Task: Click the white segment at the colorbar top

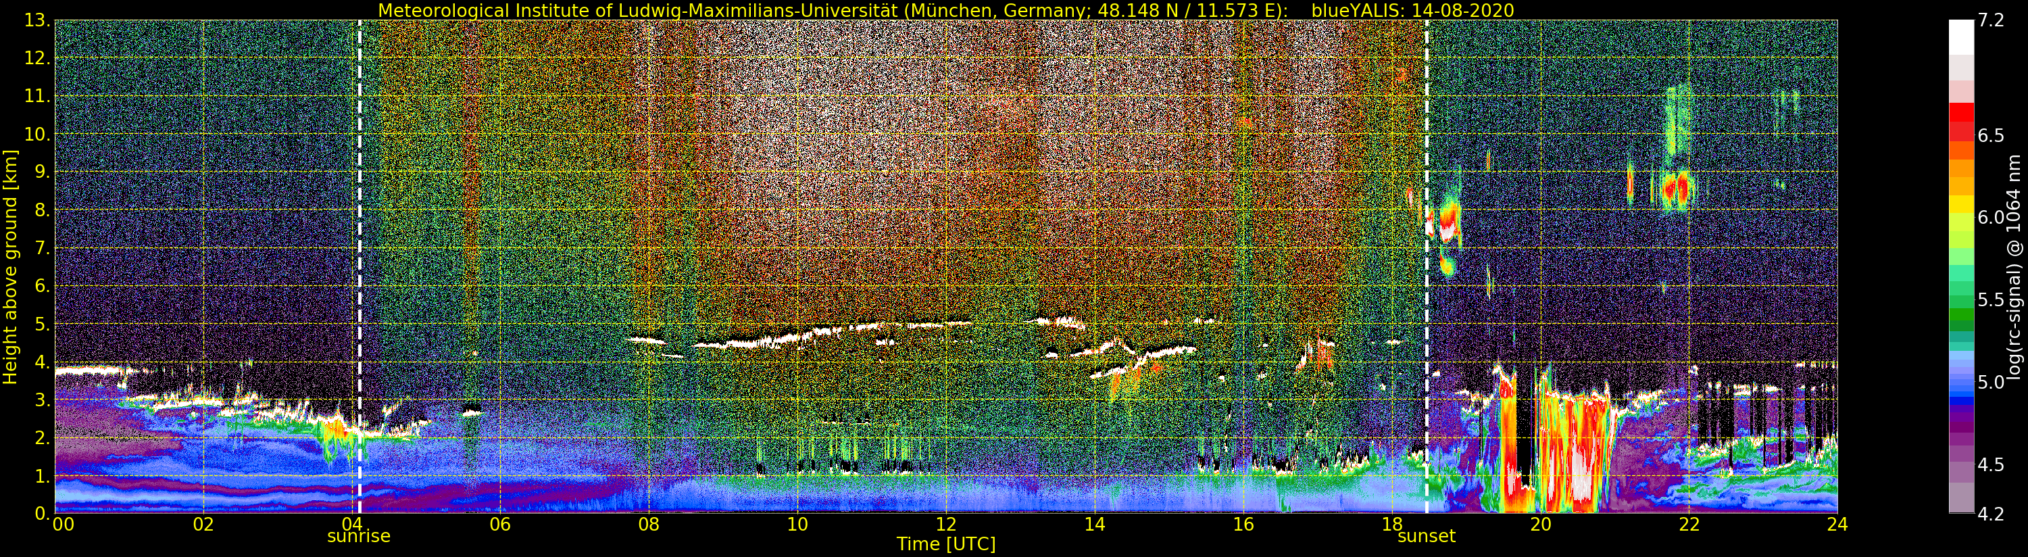Action: click(x=1961, y=37)
